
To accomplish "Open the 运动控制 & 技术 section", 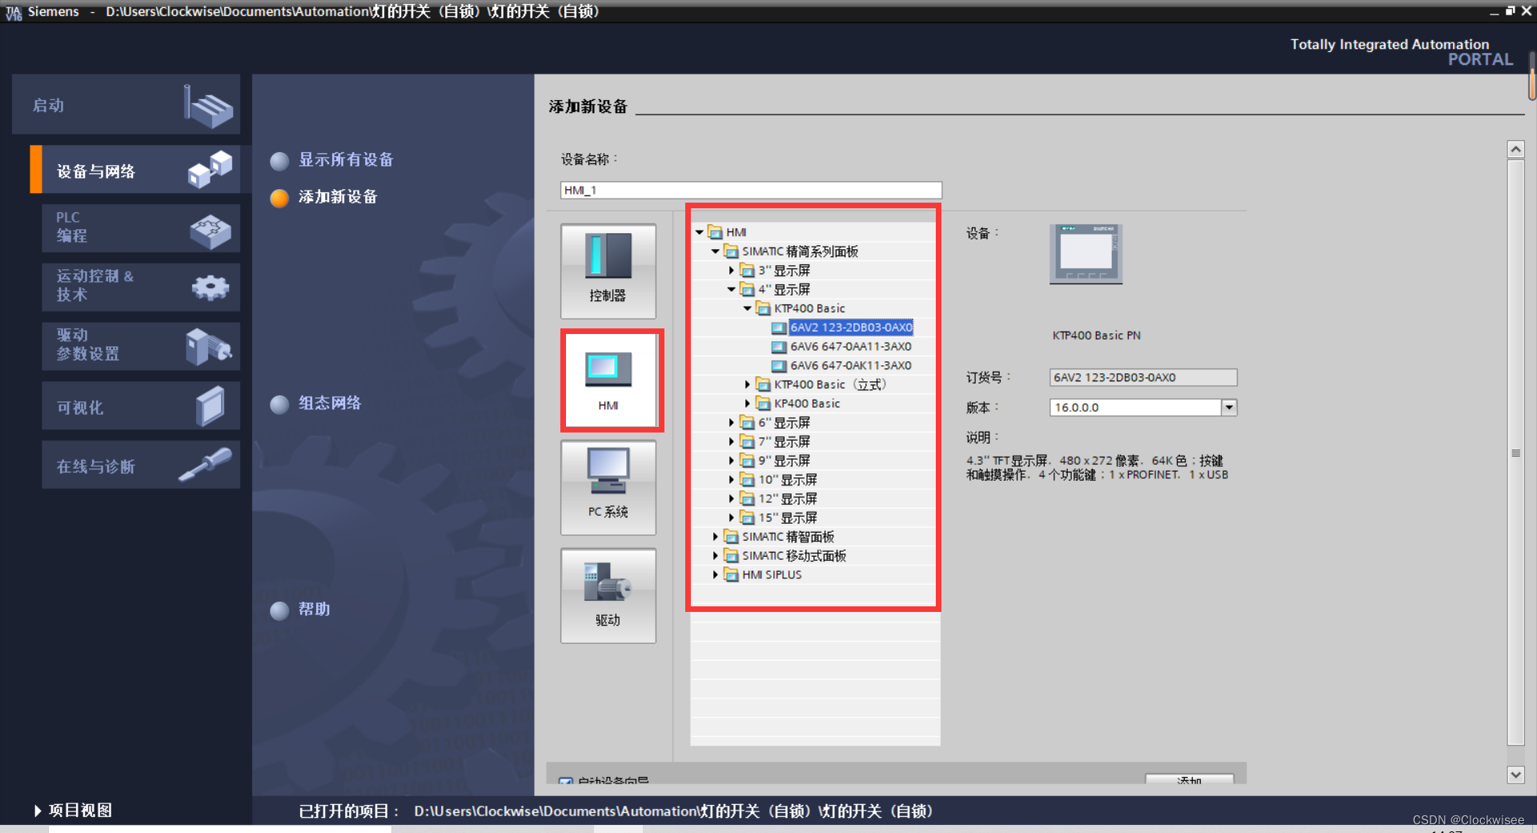I will [x=141, y=287].
